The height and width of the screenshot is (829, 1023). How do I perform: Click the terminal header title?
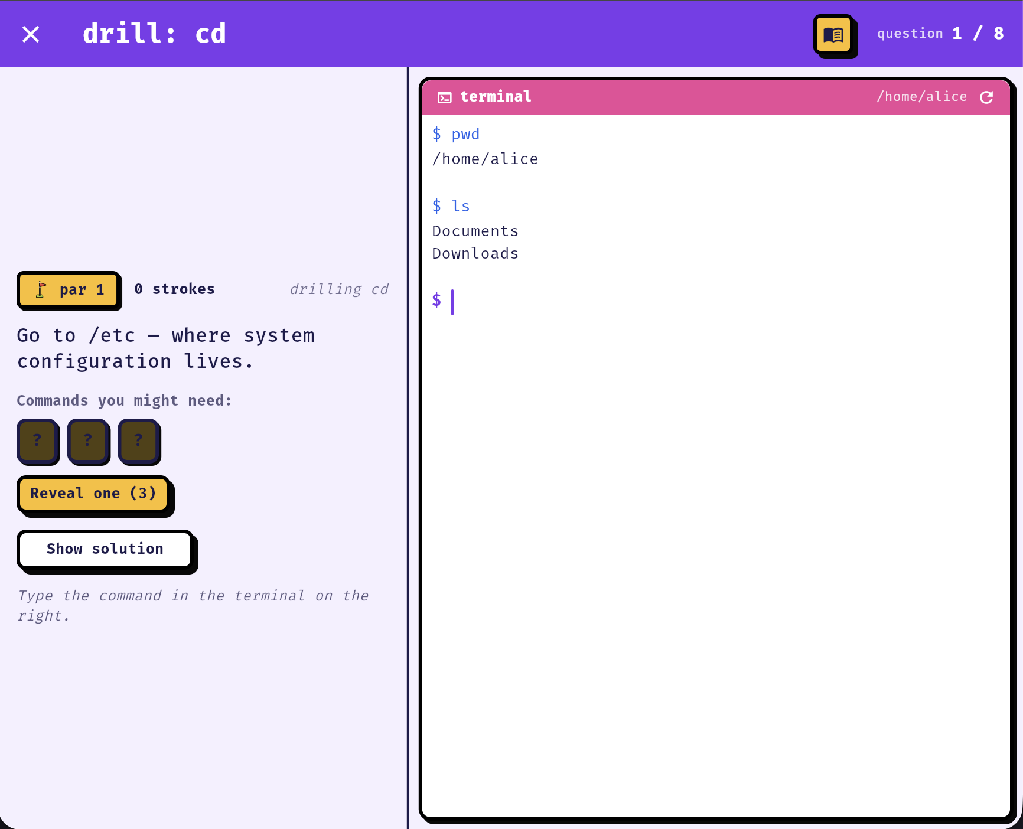click(496, 97)
